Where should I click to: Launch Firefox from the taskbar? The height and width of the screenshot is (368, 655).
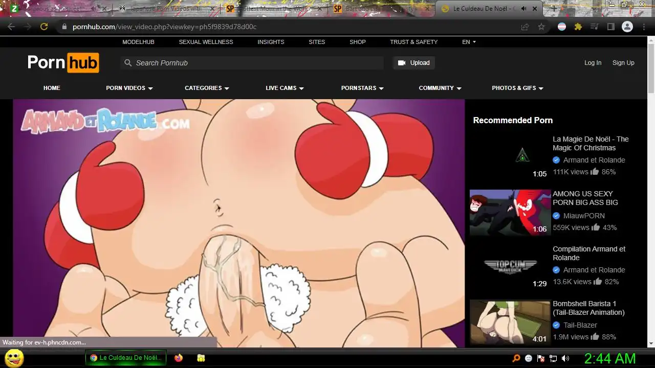click(x=178, y=358)
